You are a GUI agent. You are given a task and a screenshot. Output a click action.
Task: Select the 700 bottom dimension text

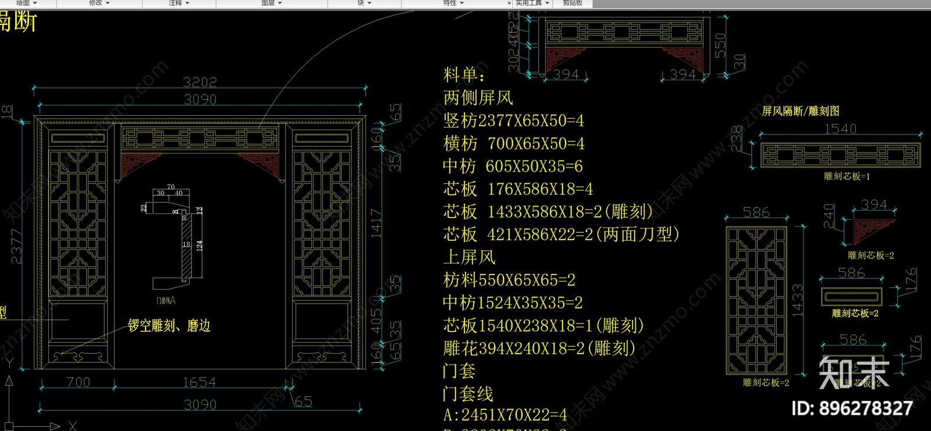[x=78, y=382]
